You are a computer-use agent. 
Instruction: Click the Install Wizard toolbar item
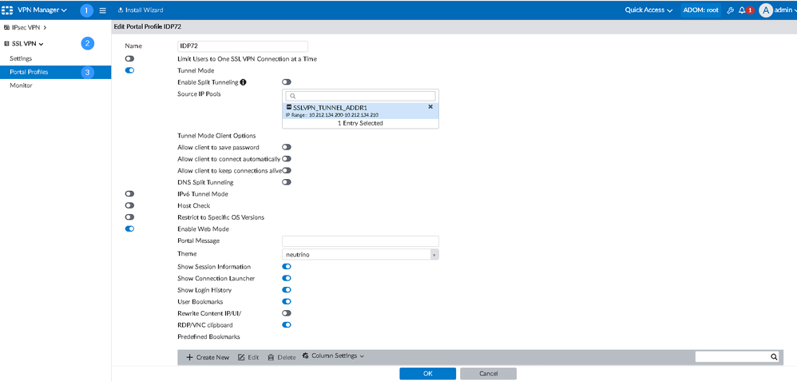tap(141, 10)
